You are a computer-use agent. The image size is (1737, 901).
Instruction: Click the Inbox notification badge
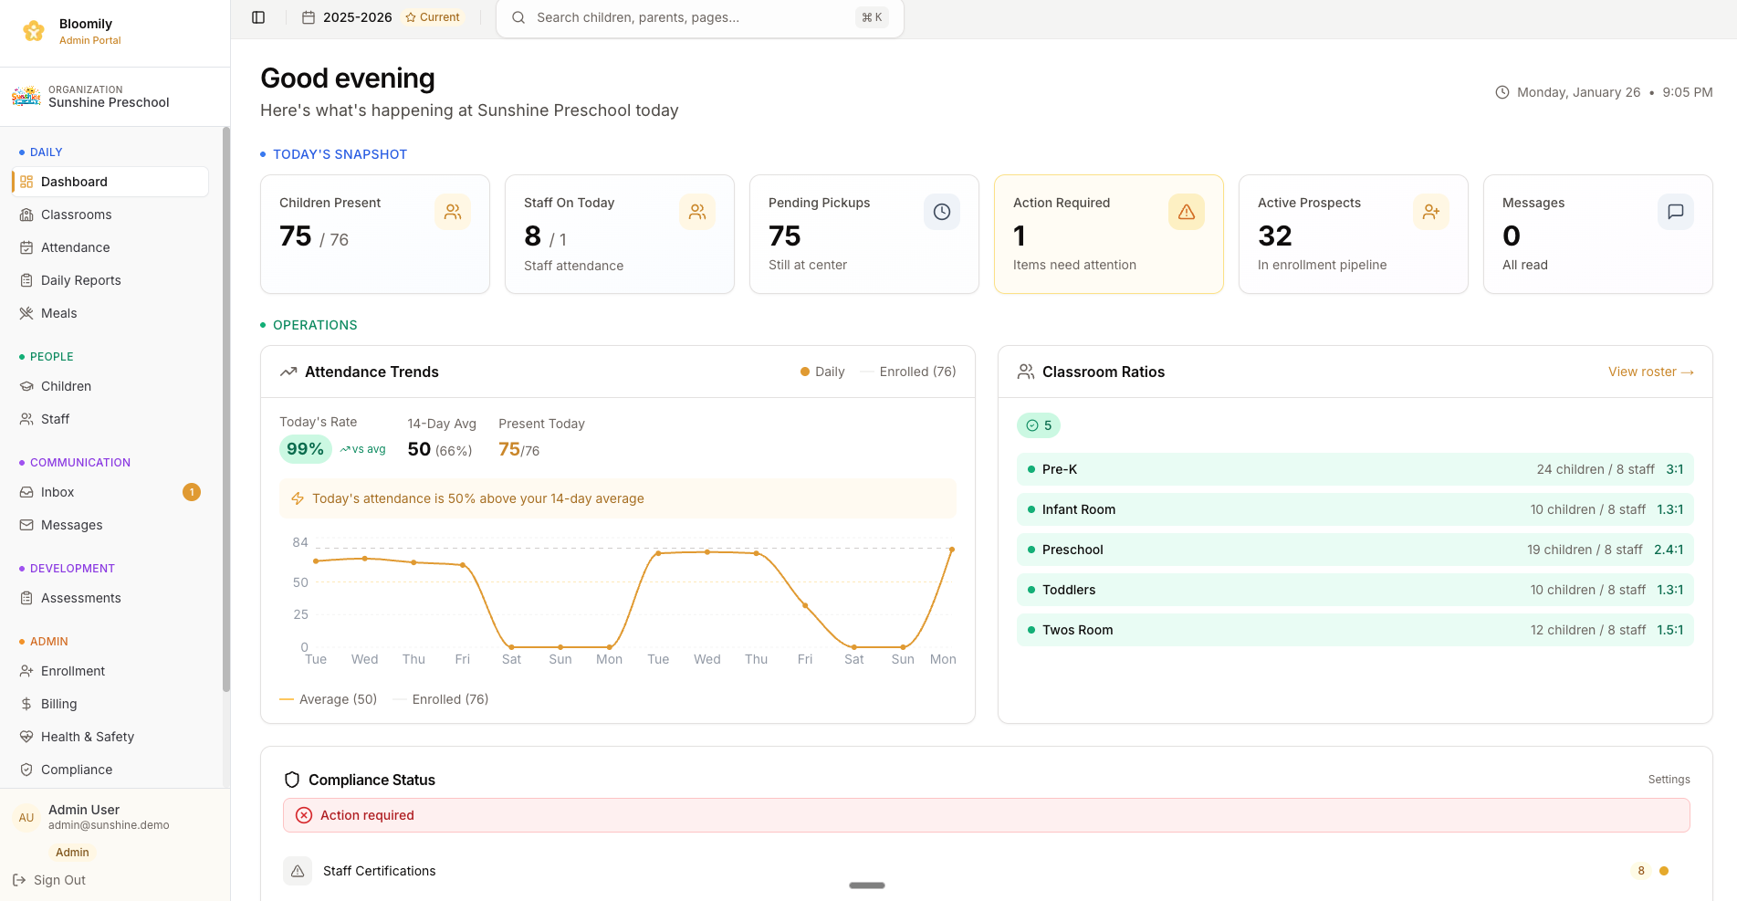pos(192,492)
